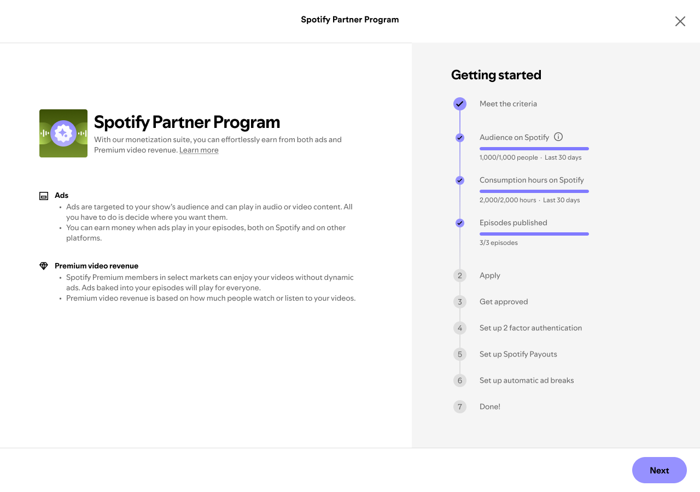700x492 pixels.
Task: Click the Audience on Spotify progress bar
Action: [534, 149]
